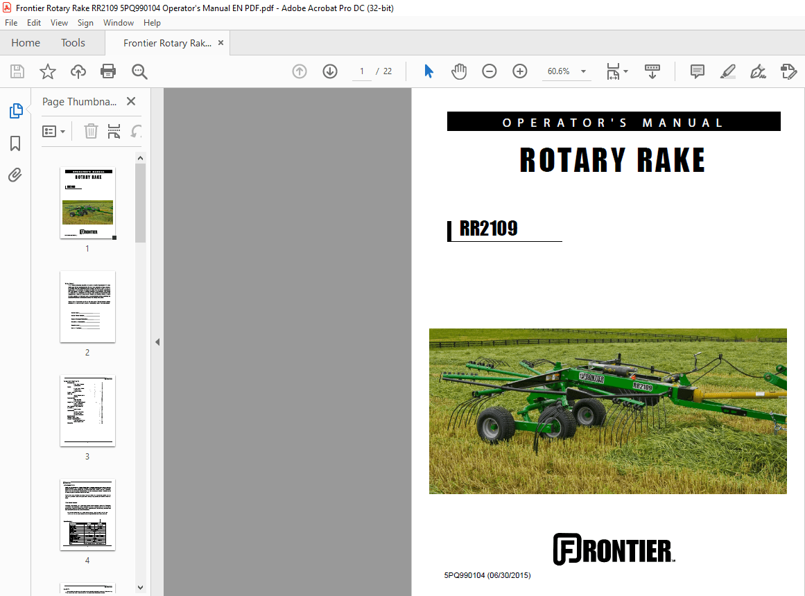The height and width of the screenshot is (596, 805).
Task: Open the thumbnail options menu
Action: coord(53,130)
